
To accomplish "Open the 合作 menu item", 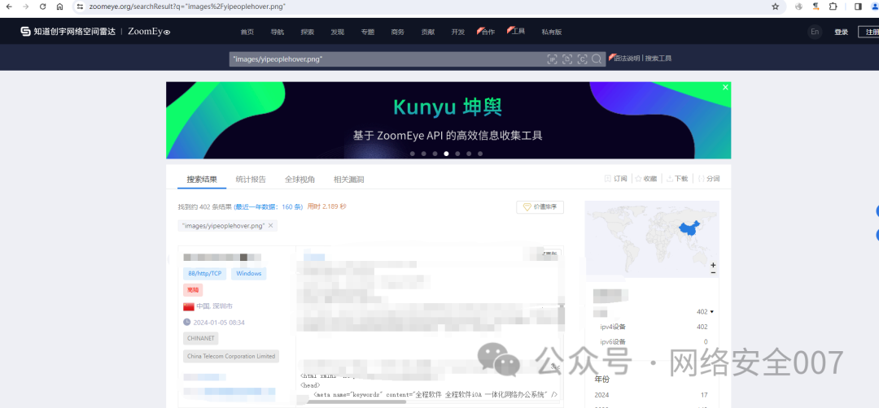I will [x=487, y=32].
